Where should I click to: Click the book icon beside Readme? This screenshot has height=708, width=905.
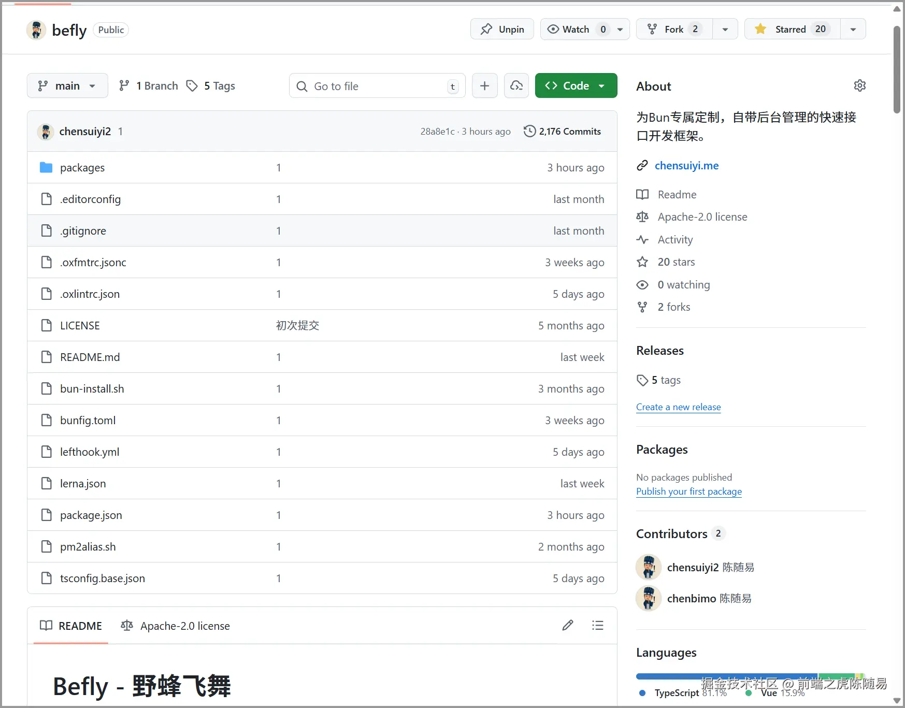(x=642, y=195)
